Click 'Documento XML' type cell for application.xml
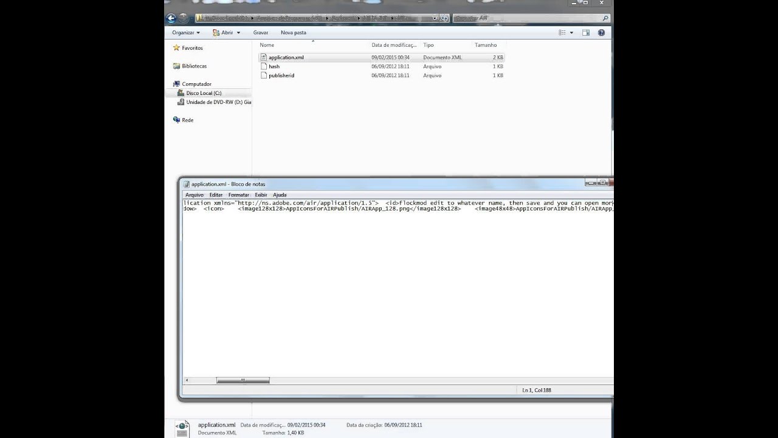This screenshot has height=438, width=778. click(x=442, y=57)
